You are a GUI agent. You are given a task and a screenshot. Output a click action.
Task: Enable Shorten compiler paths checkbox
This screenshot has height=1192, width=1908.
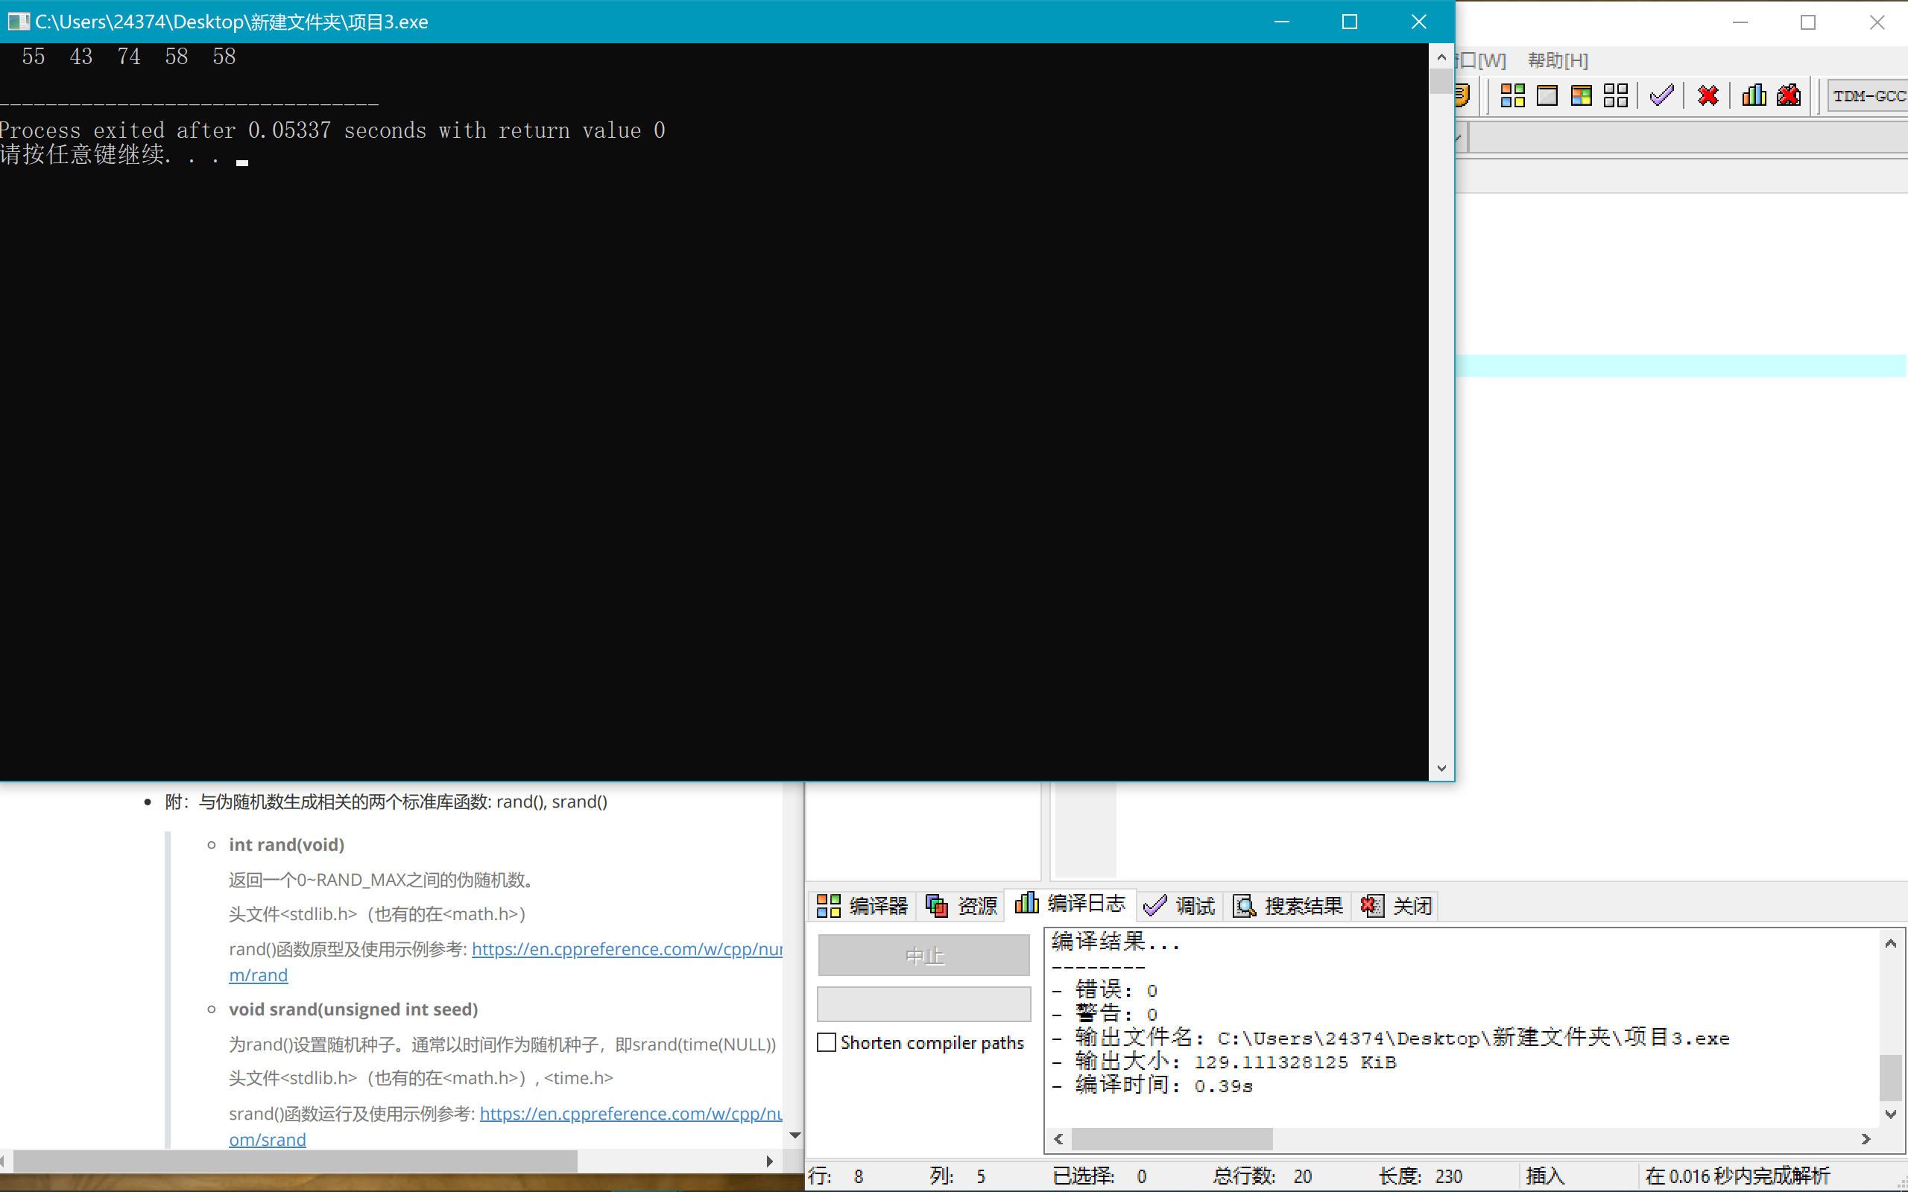827,1042
